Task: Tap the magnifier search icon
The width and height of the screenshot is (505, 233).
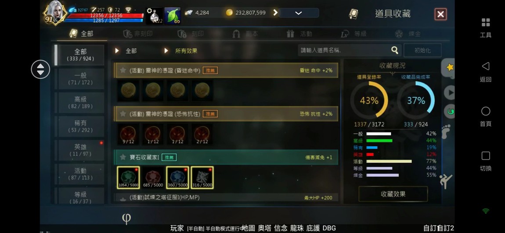Action: [394, 50]
